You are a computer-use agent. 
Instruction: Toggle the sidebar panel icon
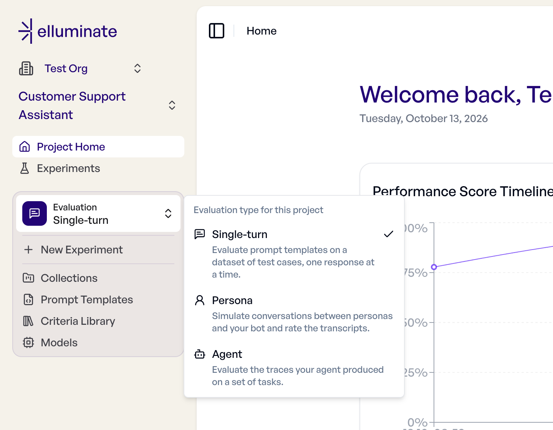click(x=217, y=31)
